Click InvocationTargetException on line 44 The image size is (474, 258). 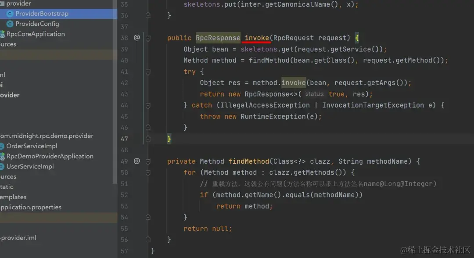373,105
